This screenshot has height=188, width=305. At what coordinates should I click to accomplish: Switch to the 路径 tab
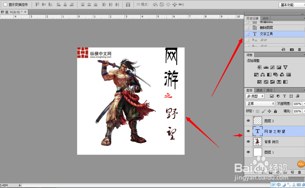[x=269, y=90]
